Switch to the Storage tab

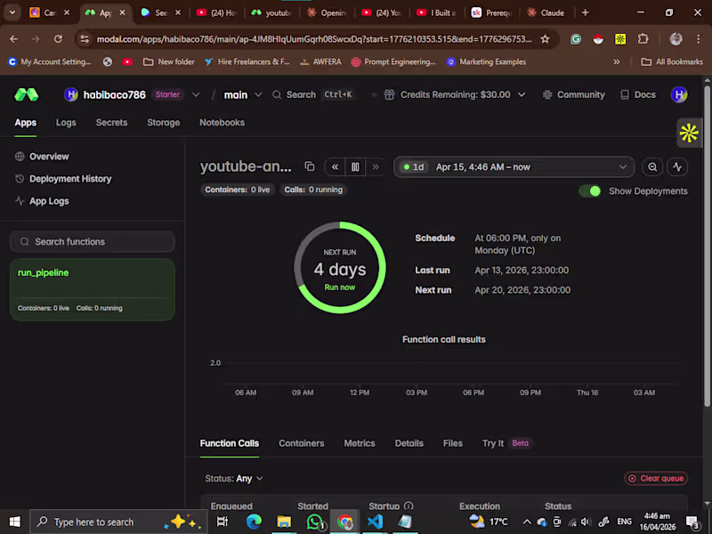coord(164,123)
